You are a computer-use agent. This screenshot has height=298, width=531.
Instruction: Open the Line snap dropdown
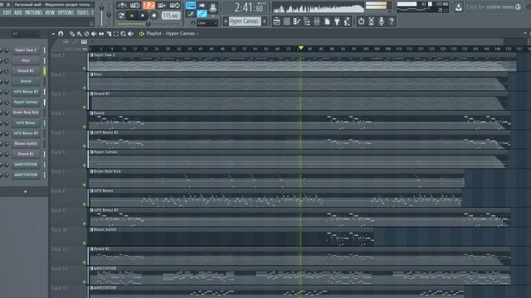point(207,23)
